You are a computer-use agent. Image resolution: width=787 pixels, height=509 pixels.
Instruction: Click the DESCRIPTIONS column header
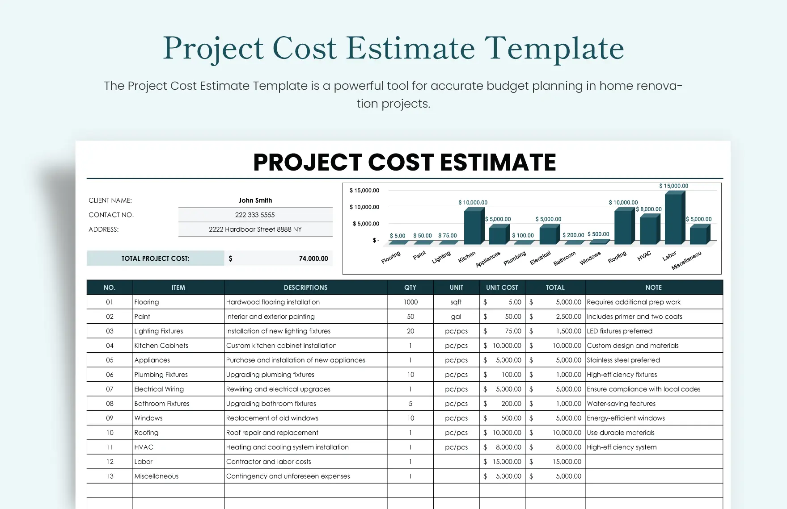click(x=305, y=288)
